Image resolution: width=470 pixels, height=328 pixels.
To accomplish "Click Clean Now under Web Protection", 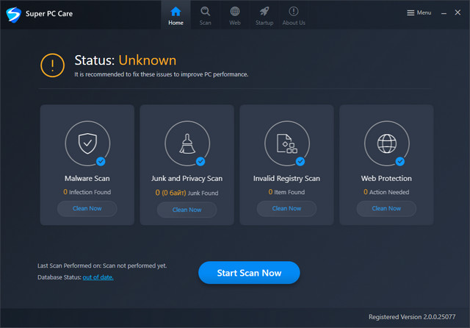I will (386, 208).
